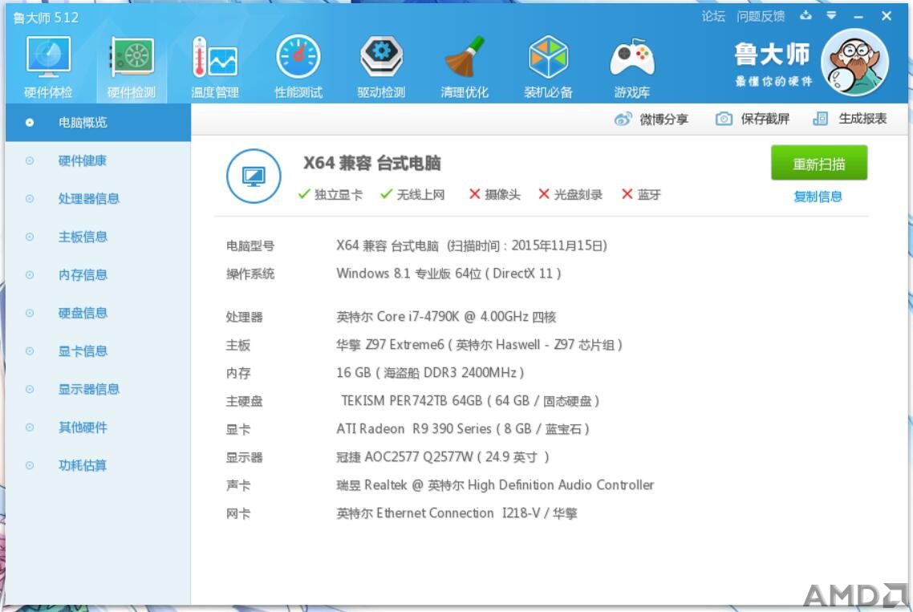Click 生成报表 generate report text

click(x=862, y=119)
